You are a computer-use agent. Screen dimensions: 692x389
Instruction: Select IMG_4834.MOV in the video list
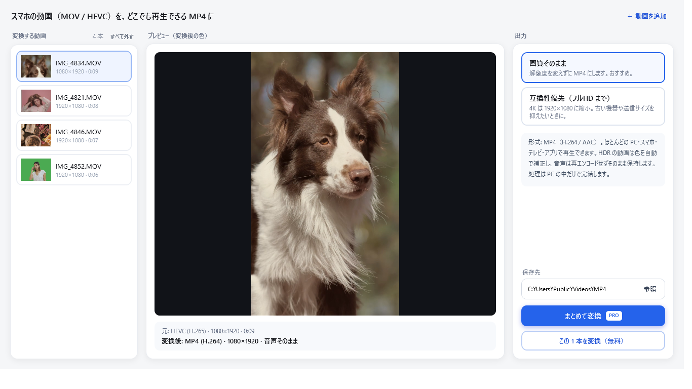click(x=74, y=66)
